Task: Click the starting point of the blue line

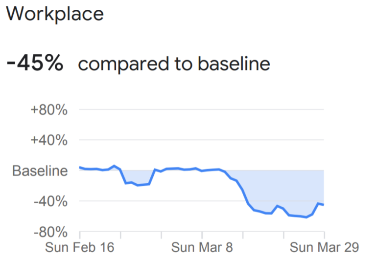Action: (x=80, y=168)
